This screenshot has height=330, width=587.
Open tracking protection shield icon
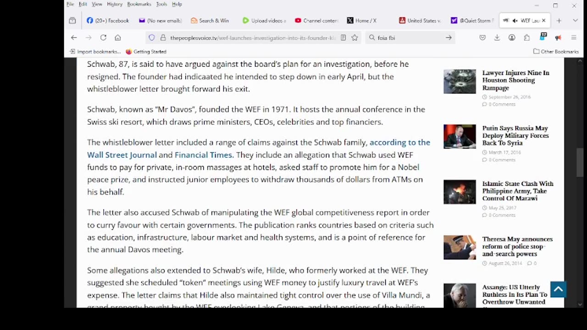pos(152,38)
